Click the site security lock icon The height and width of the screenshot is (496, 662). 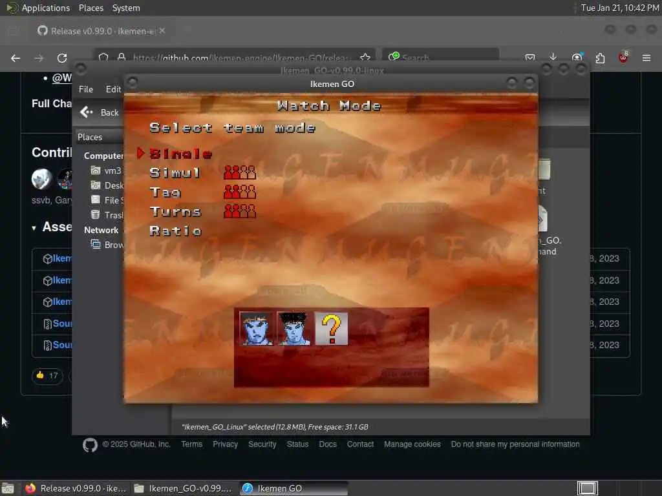click(x=122, y=57)
